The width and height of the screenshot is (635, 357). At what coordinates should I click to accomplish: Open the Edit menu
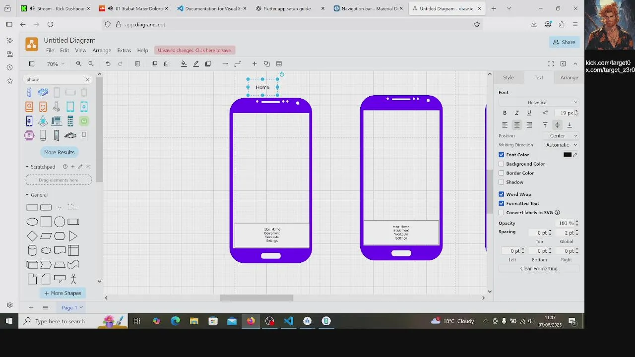point(64,50)
